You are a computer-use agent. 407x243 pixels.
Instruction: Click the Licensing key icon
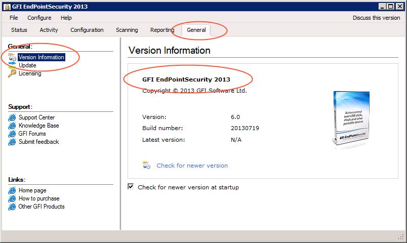[x=12, y=73]
